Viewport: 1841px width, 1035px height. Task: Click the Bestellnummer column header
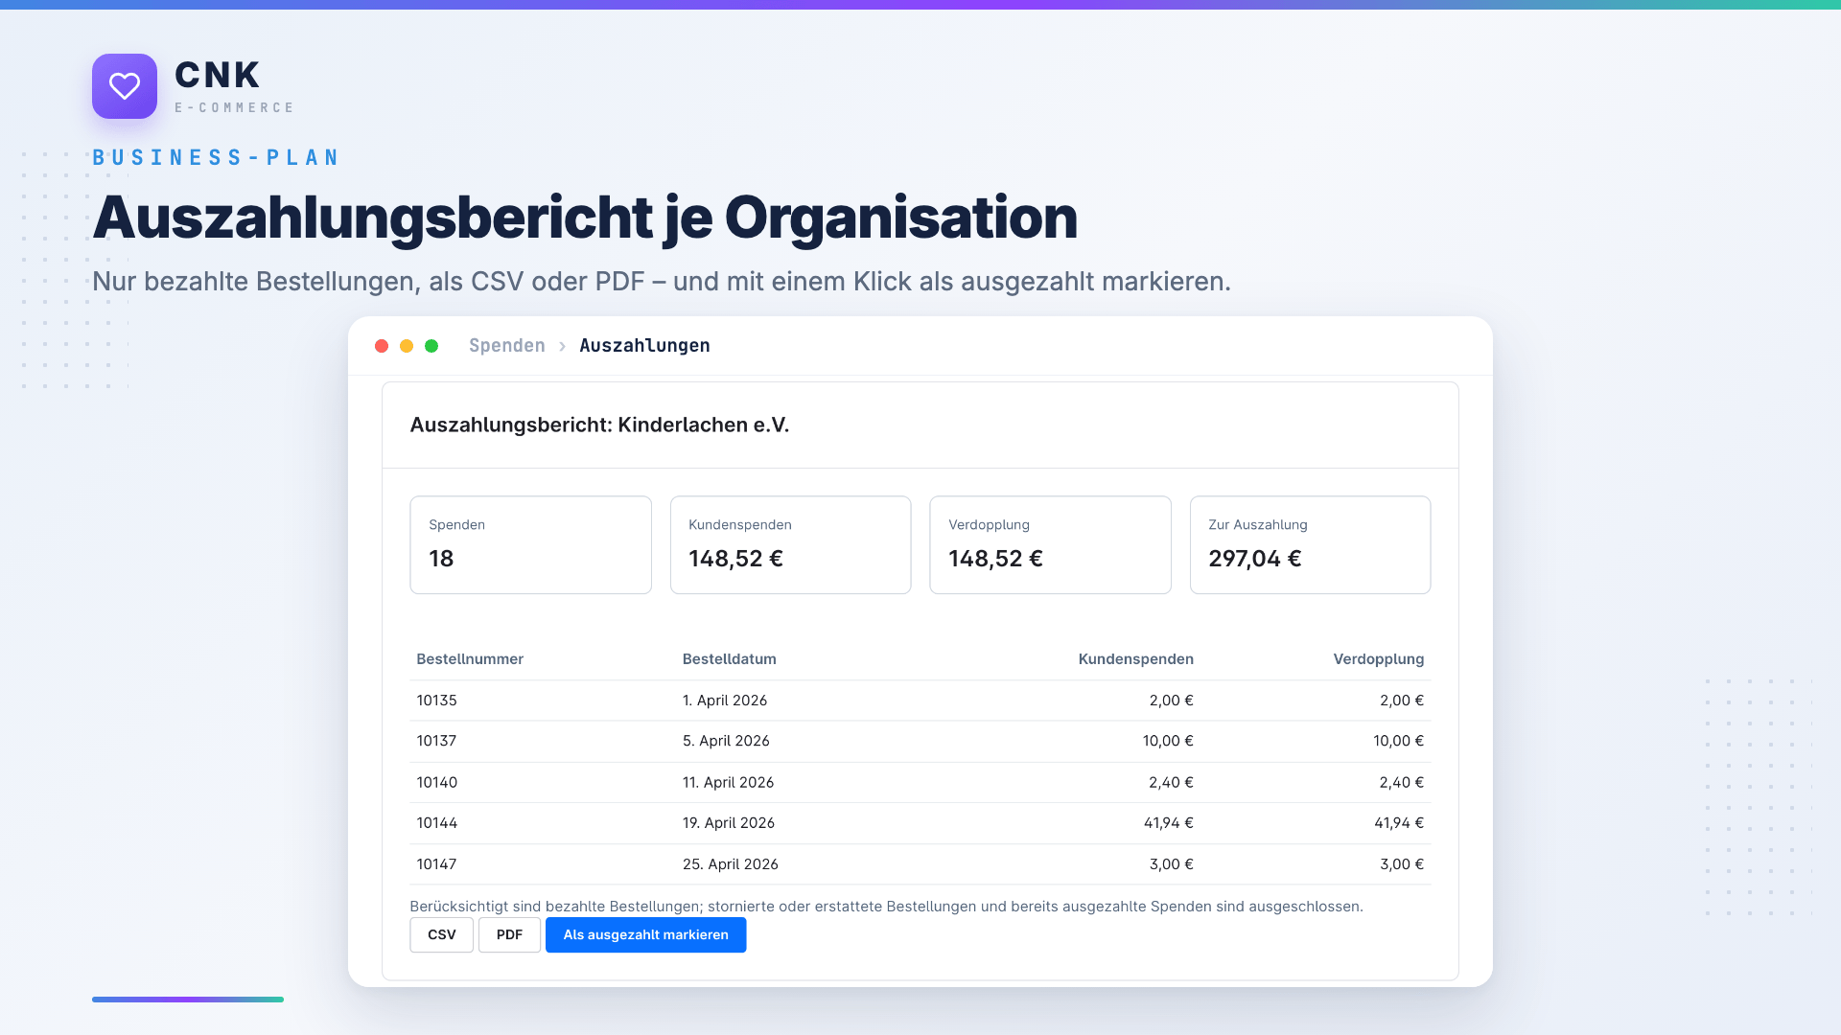pyautogui.click(x=470, y=659)
